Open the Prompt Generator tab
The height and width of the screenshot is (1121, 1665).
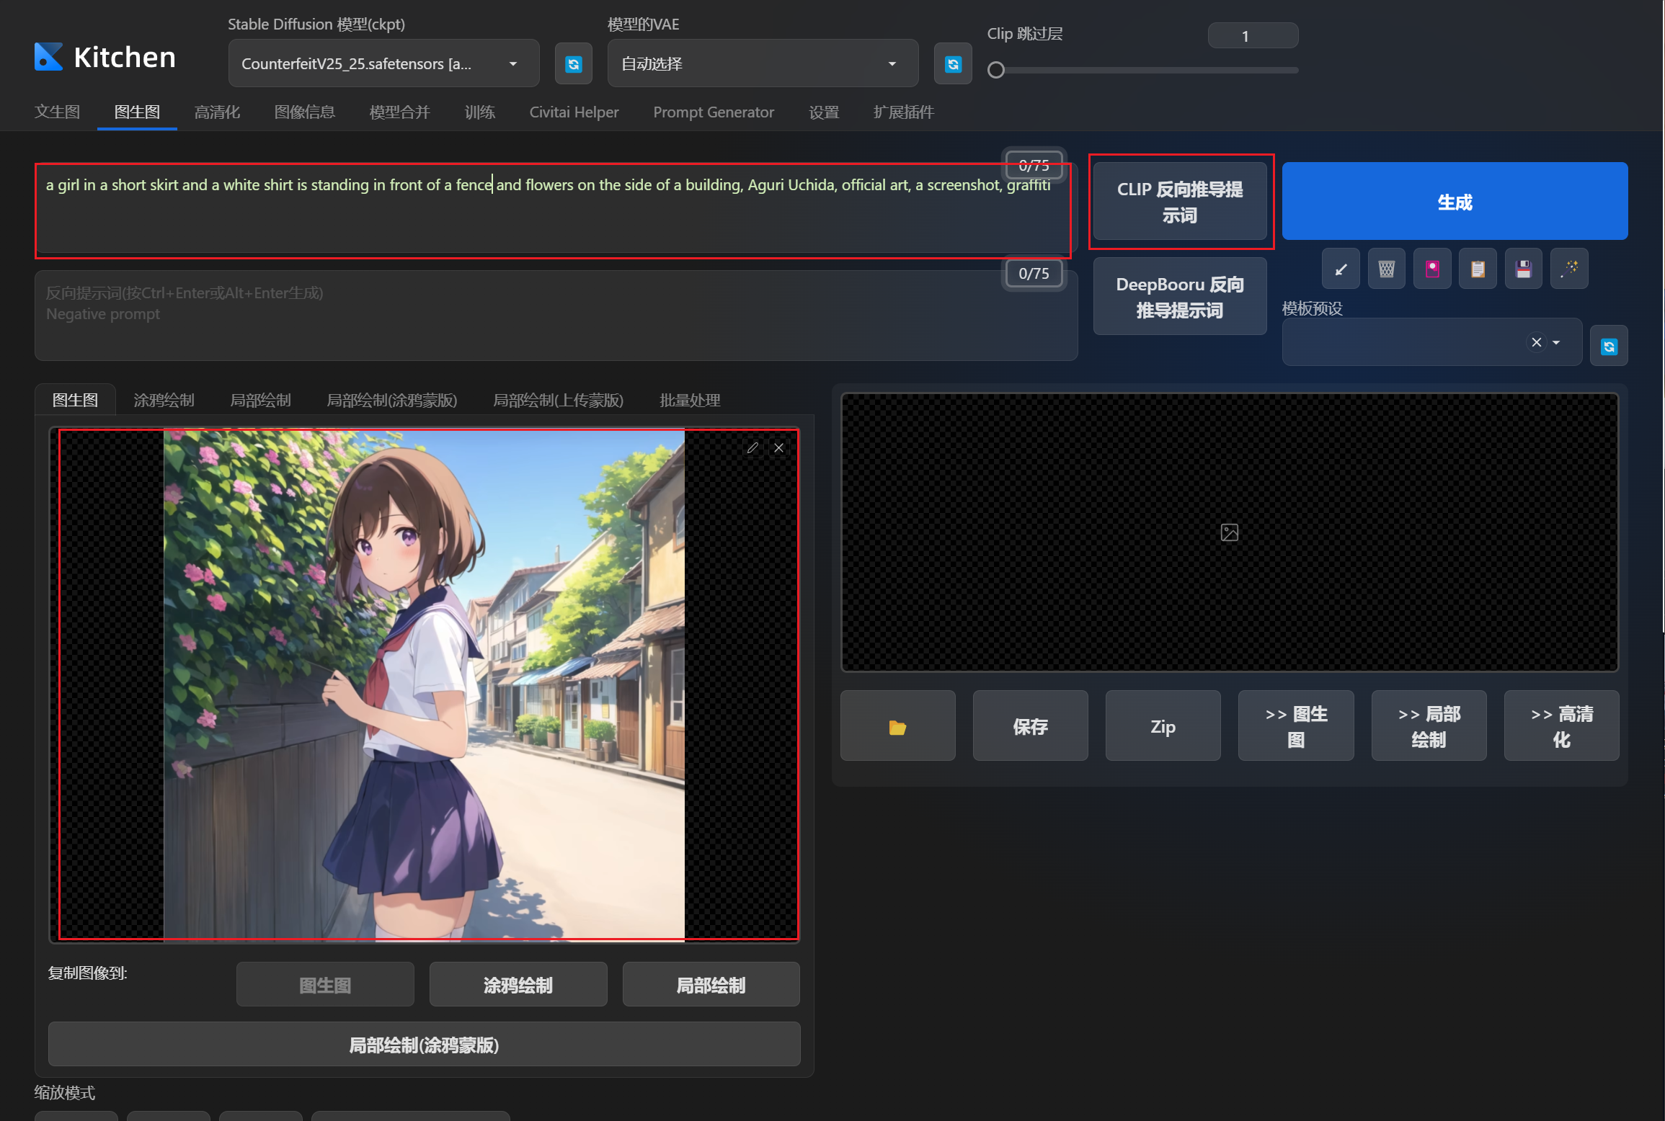point(714,112)
